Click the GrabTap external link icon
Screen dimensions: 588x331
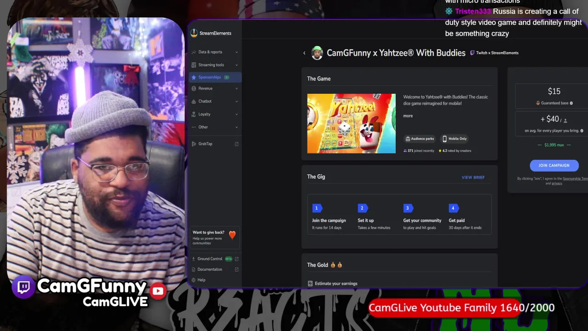pos(237,144)
